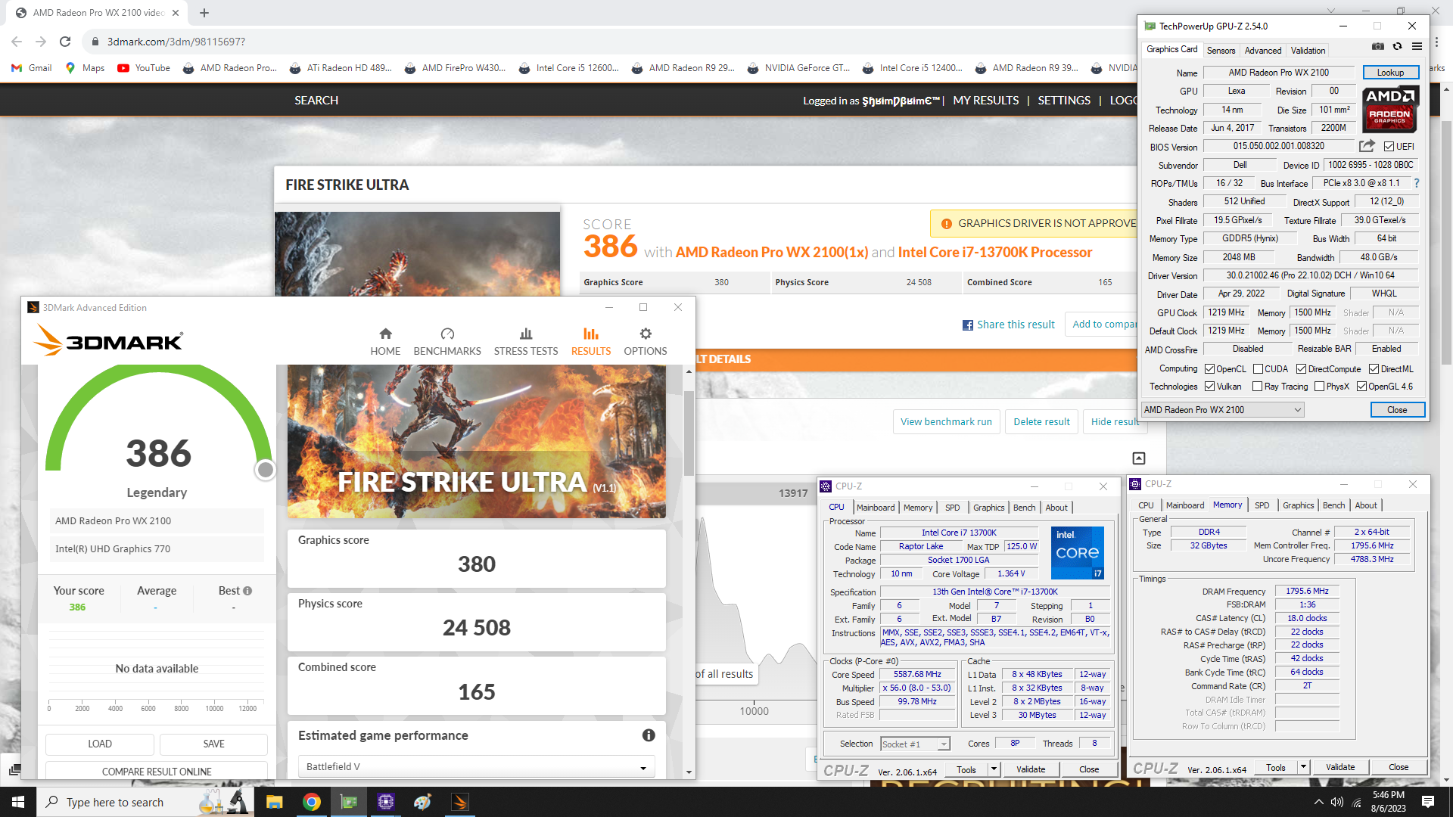Toggle the PhysX checkbox

tap(1319, 387)
